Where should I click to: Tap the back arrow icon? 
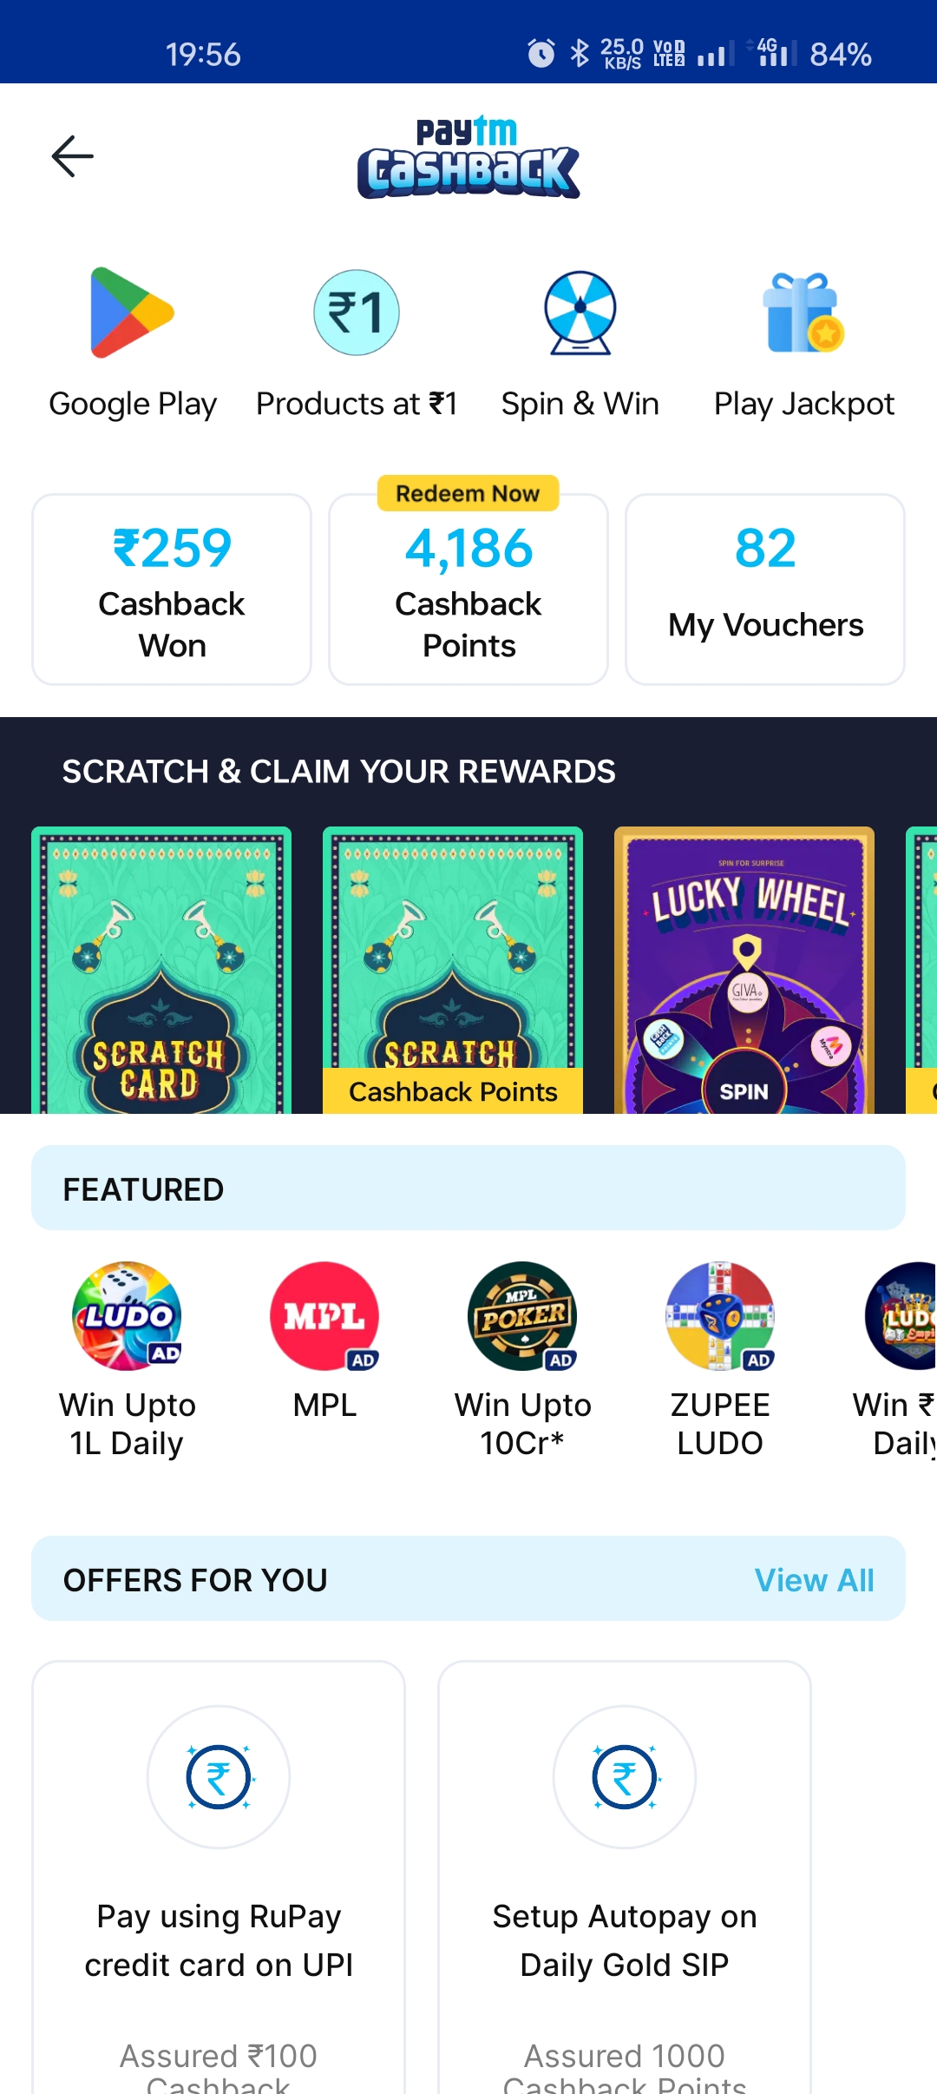[72, 156]
